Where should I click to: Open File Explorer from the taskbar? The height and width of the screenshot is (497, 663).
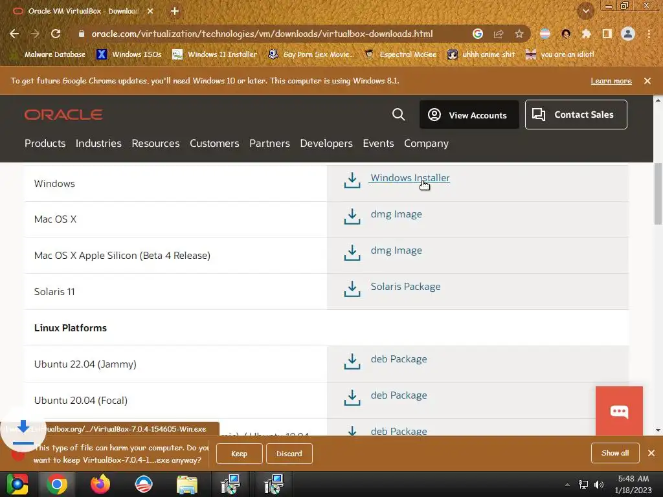tap(187, 484)
